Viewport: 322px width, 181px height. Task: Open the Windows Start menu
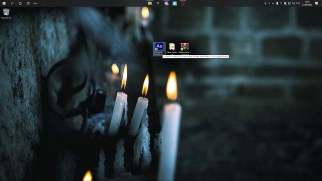click(4, 4)
